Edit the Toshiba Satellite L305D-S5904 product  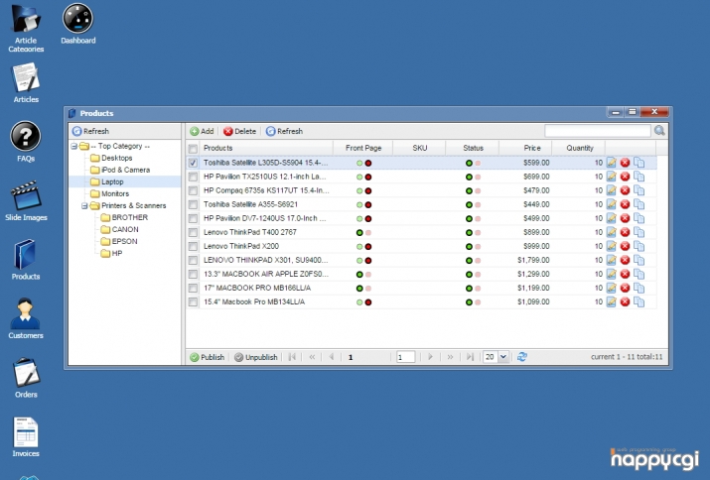pyautogui.click(x=612, y=163)
